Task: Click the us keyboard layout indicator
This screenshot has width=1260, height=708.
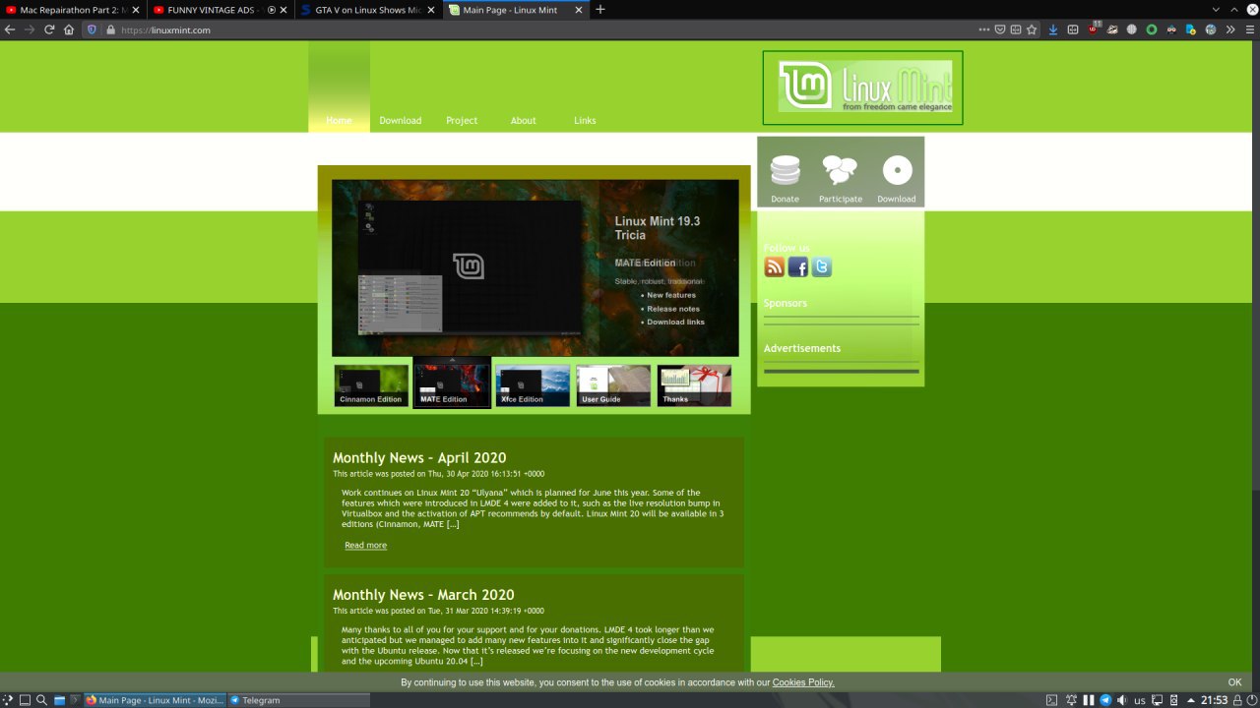Action: [1140, 700]
